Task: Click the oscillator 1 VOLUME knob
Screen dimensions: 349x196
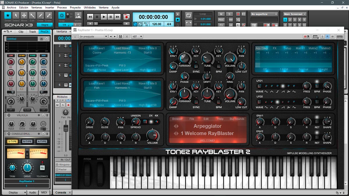Action: pos(230,58)
